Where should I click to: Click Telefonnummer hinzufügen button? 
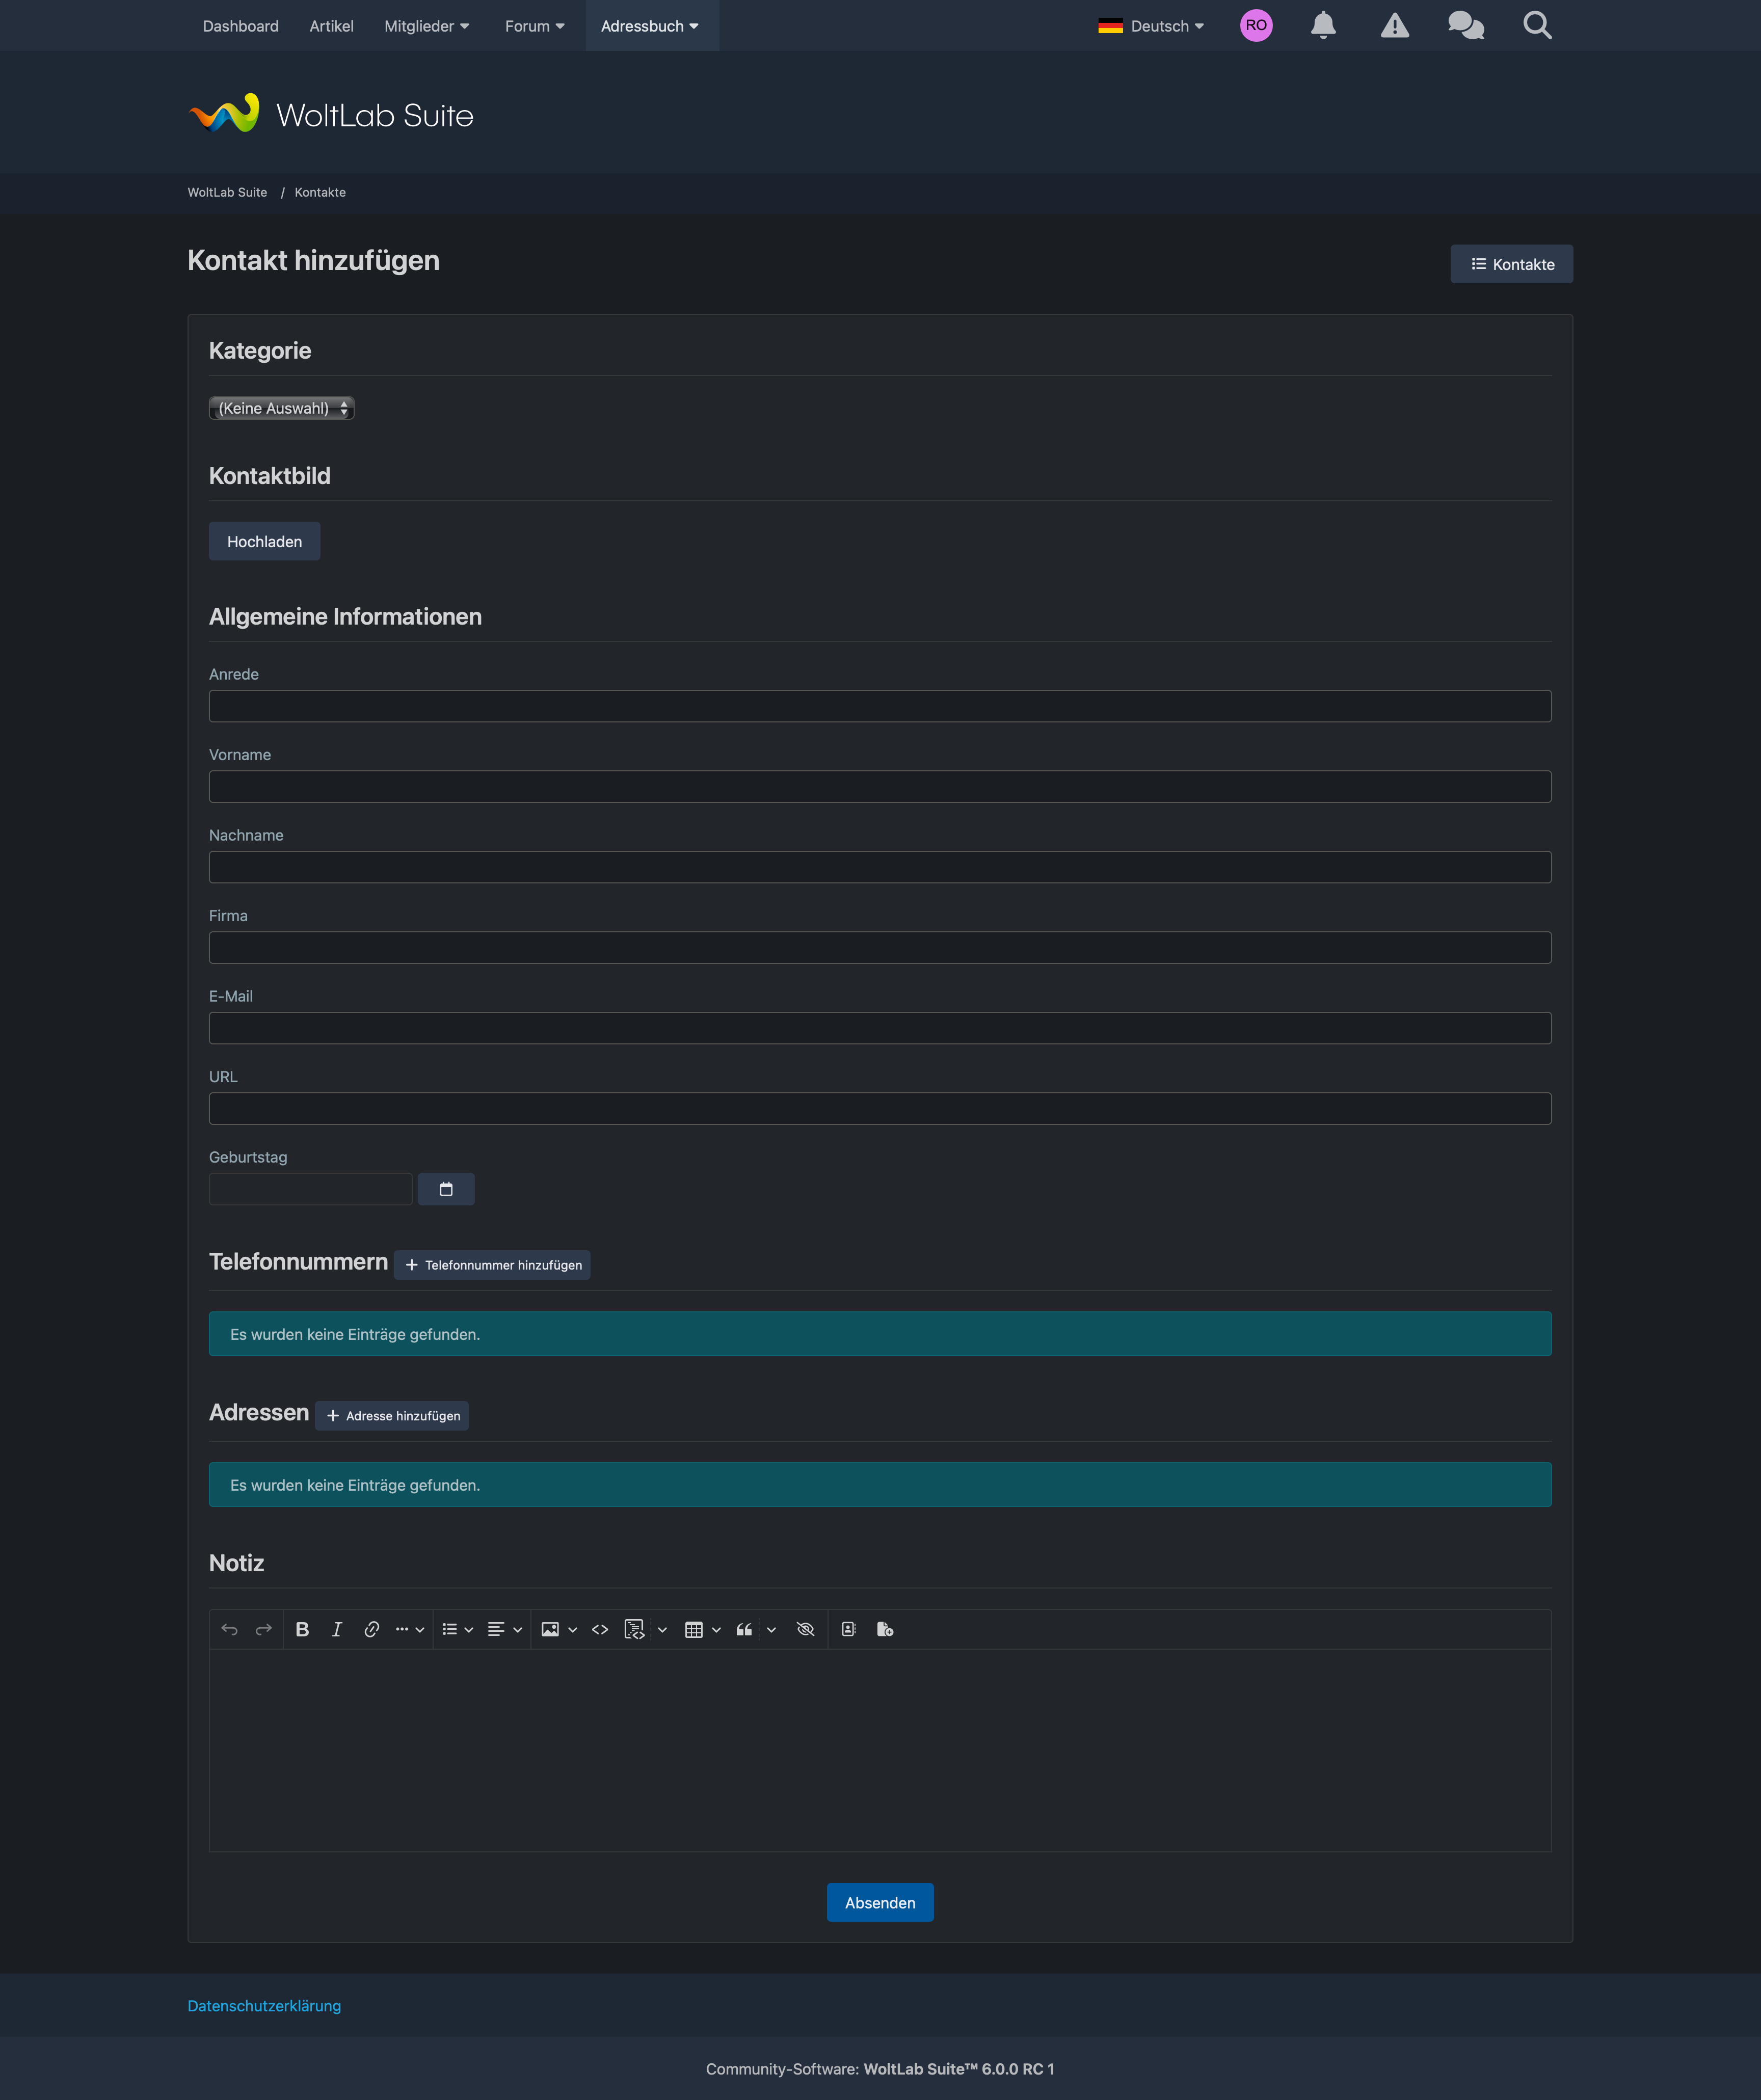(492, 1265)
